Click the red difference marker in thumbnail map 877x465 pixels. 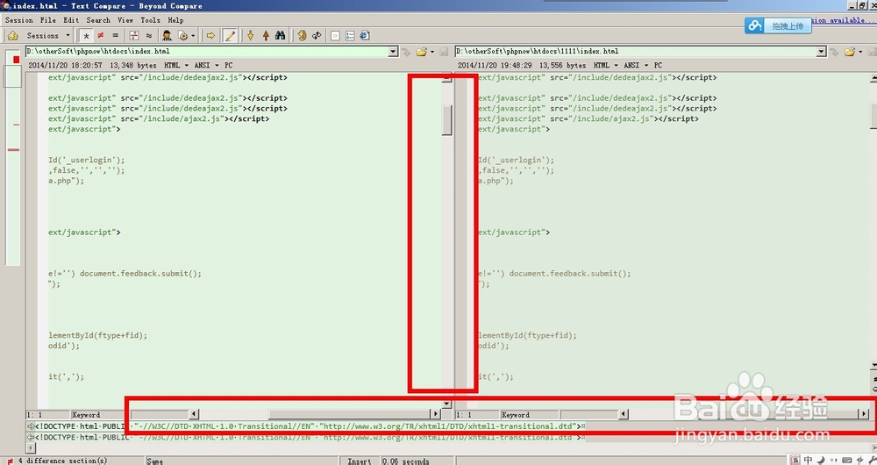[x=16, y=60]
